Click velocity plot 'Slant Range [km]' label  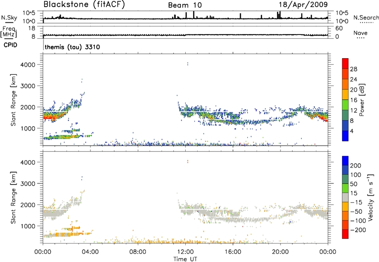click(13, 198)
